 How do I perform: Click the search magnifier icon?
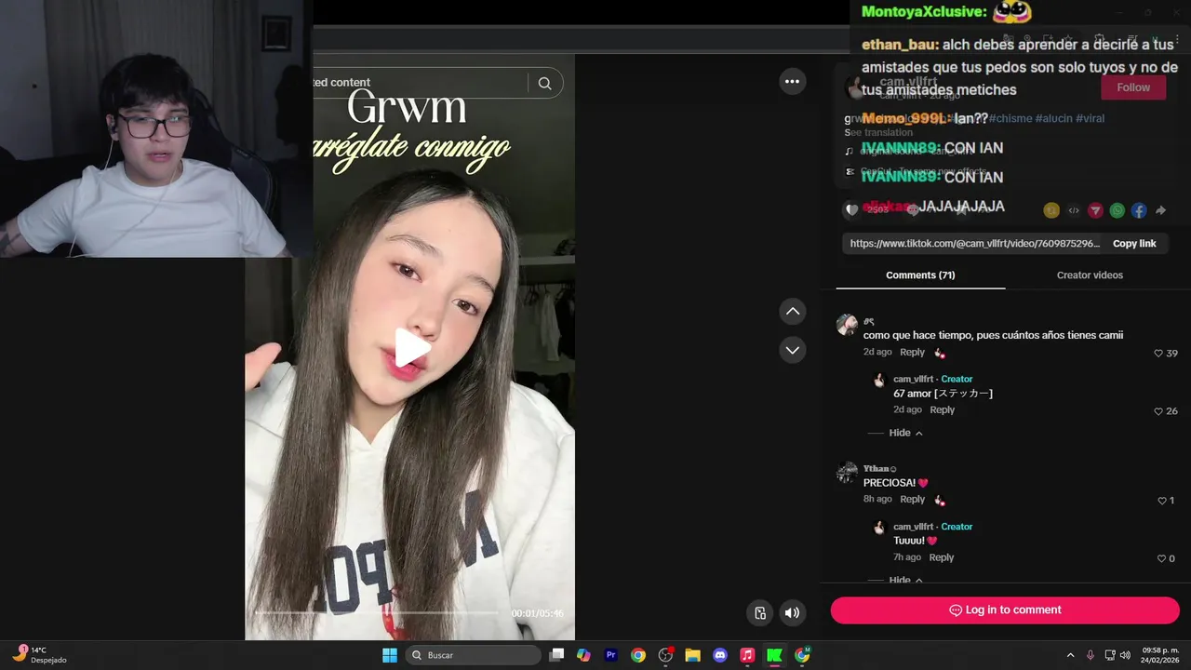click(545, 83)
